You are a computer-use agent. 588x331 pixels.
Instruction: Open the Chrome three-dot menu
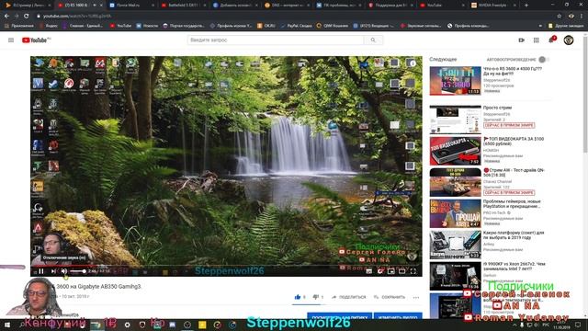(x=582, y=17)
